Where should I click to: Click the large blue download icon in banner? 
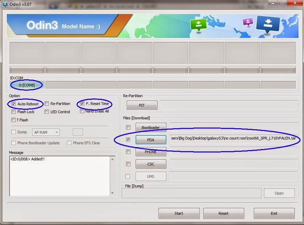[268, 25]
